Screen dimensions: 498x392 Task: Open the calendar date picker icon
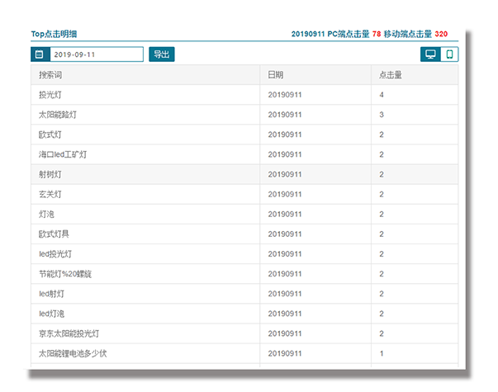[39, 54]
